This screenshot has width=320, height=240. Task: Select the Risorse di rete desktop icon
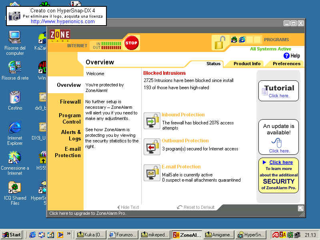coord(15,70)
